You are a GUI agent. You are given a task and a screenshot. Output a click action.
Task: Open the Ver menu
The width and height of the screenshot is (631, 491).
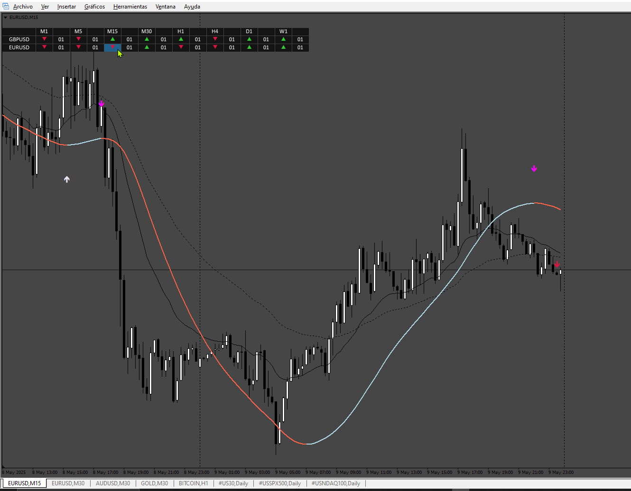tap(45, 7)
